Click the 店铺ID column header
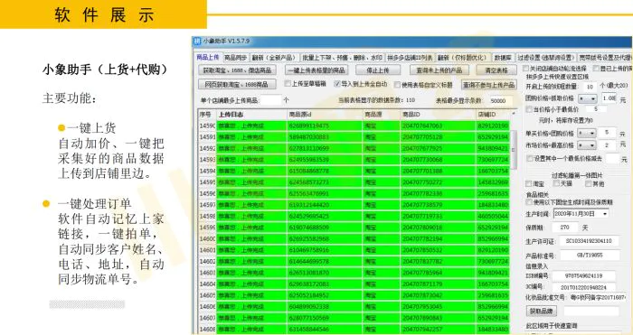633x335 pixels. [x=493, y=115]
